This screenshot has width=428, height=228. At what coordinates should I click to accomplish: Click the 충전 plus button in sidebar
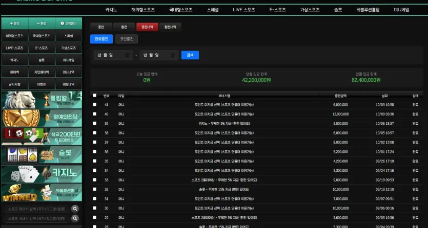tap(14, 24)
